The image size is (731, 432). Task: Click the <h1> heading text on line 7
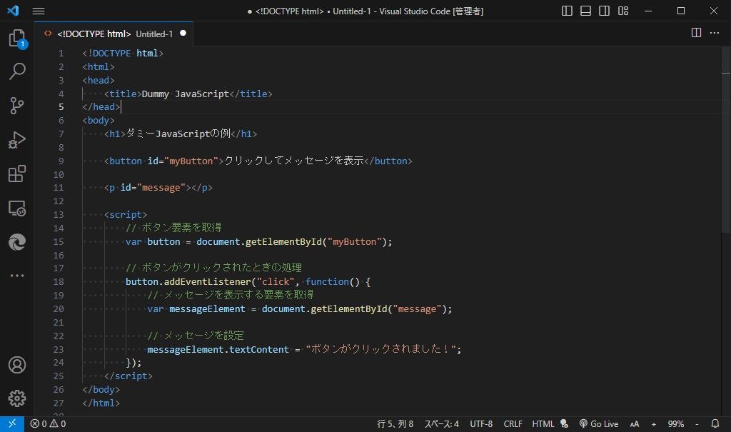(178, 134)
